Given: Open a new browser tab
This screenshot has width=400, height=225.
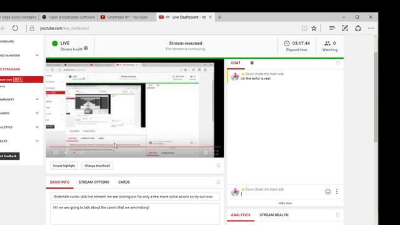Looking at the screenshot, I should click(x=219, y=17).
